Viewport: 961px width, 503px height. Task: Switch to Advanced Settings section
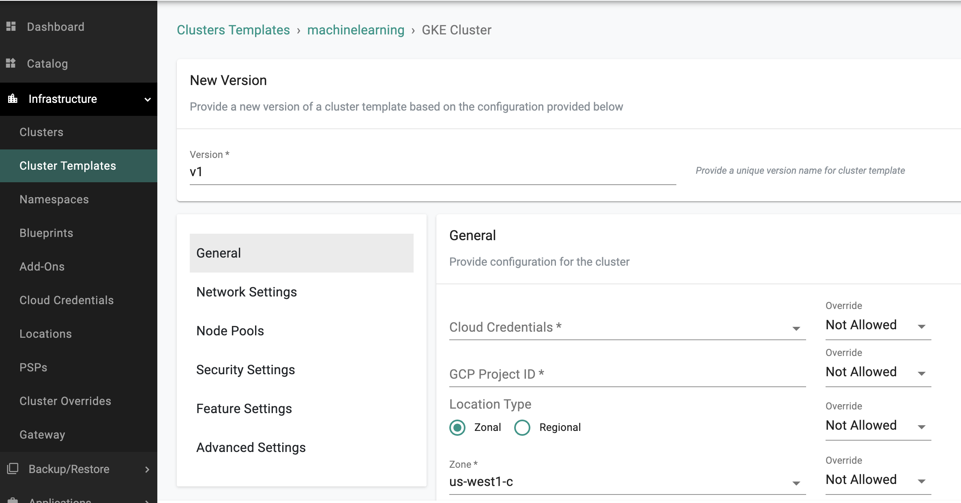302,448
